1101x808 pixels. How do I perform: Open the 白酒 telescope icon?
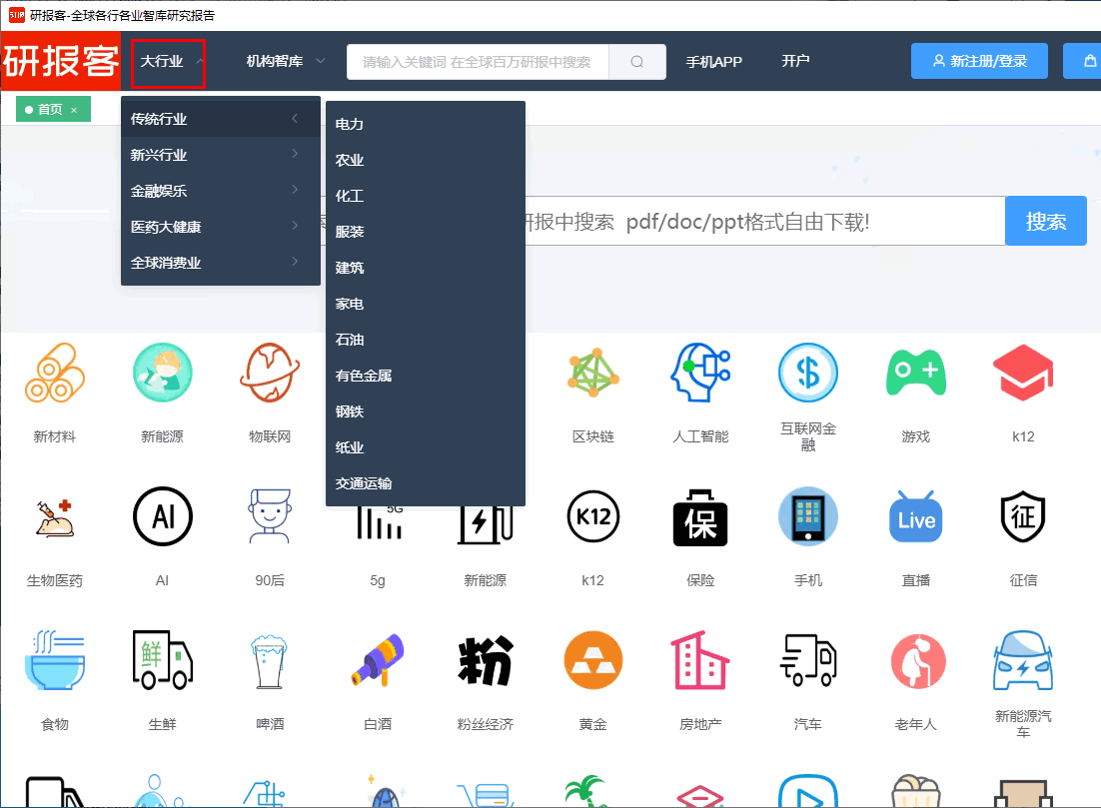378,660
